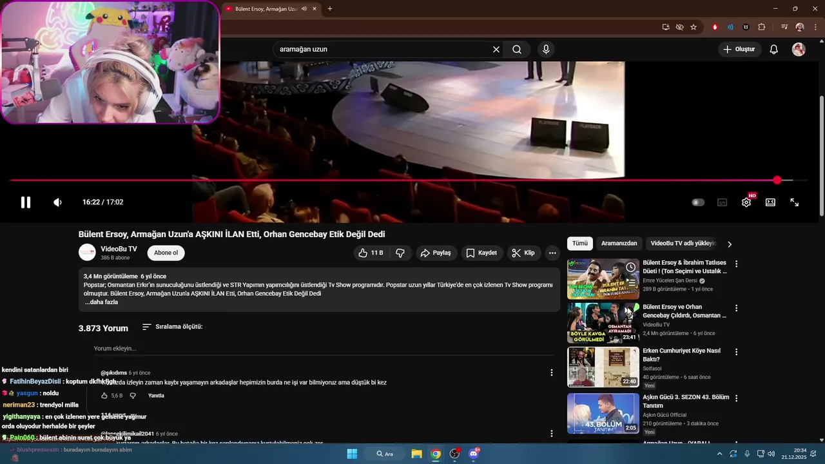Click the search magnifier button
The height and width of the screenshot is (464, 825).
point(517,50)
